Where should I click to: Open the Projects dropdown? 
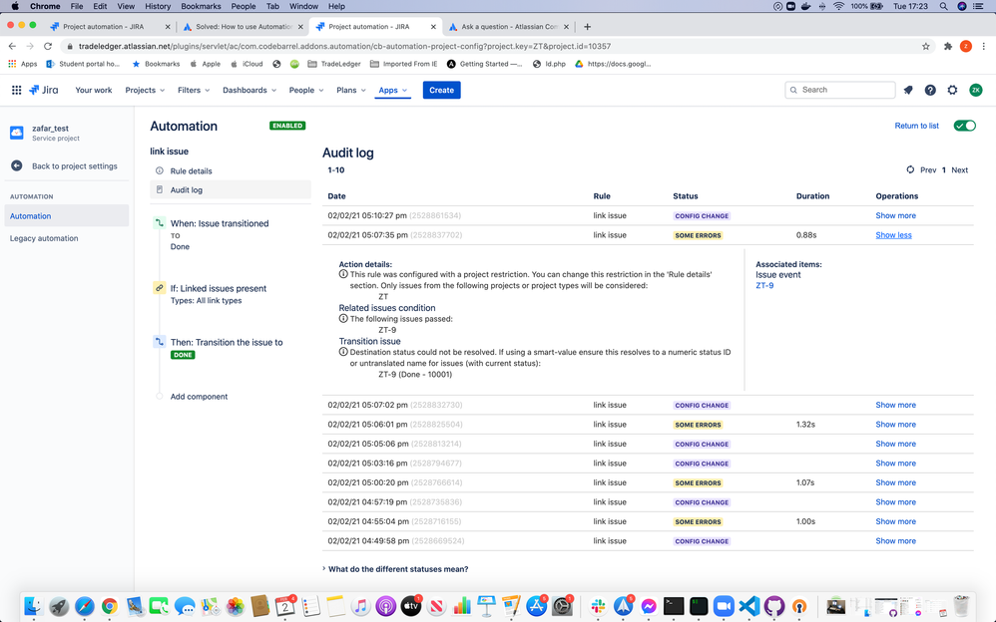143,90
